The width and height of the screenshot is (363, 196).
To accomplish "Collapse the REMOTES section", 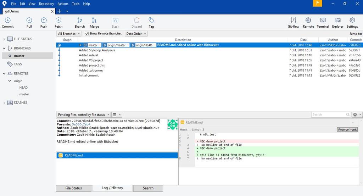I will tap(4, 73).
